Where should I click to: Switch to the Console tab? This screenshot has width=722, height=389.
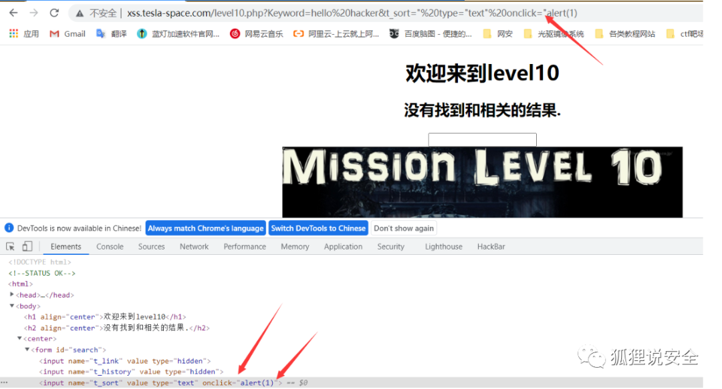pos(109,246)
